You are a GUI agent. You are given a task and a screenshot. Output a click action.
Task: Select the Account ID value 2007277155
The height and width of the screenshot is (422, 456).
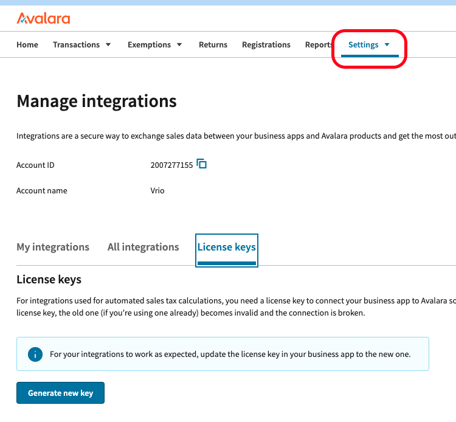point(171,165)
